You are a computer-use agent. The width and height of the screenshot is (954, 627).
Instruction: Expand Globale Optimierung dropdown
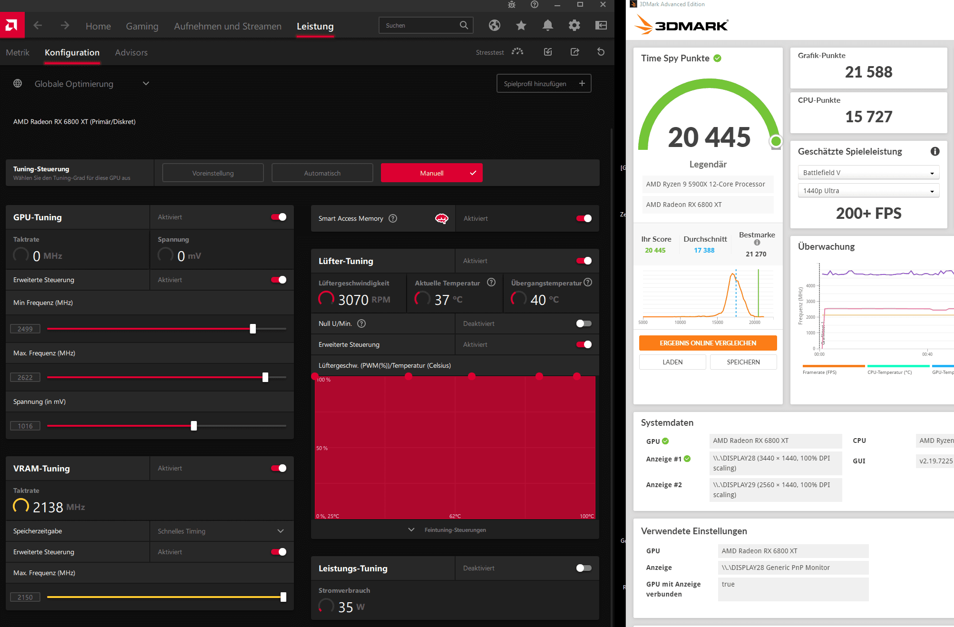pos(146,84)
